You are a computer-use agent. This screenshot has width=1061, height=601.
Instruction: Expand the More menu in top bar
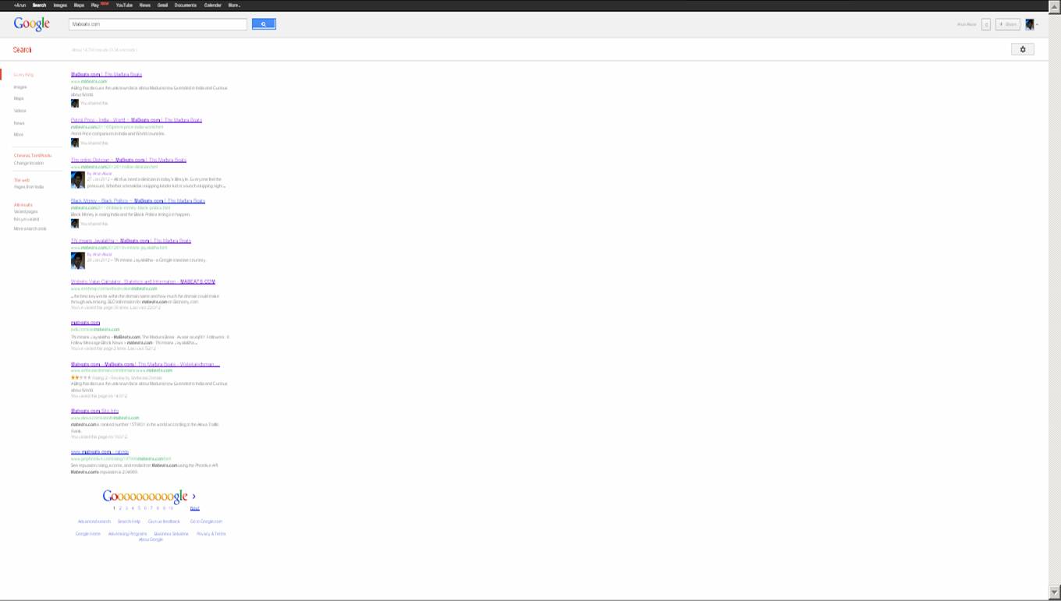(234, 5)
